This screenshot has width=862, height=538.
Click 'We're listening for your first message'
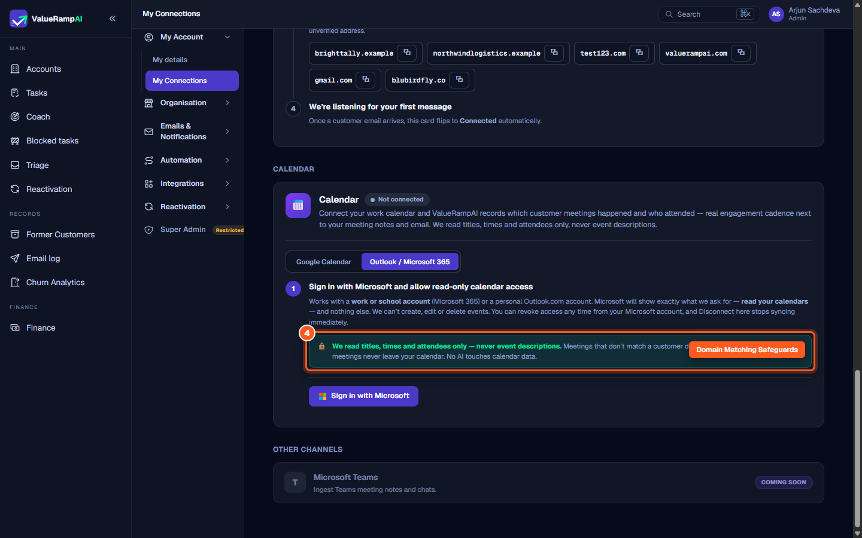pyautogui.click(x=380, y=107)
